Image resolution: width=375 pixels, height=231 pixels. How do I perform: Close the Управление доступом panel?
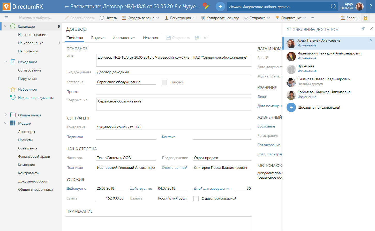coord(372,28)
